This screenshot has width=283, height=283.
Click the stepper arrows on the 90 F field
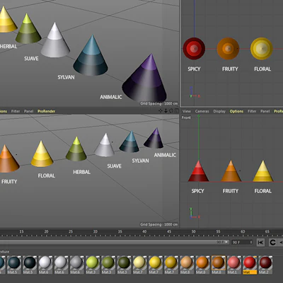pyautogui.click(x=251, y=242)
